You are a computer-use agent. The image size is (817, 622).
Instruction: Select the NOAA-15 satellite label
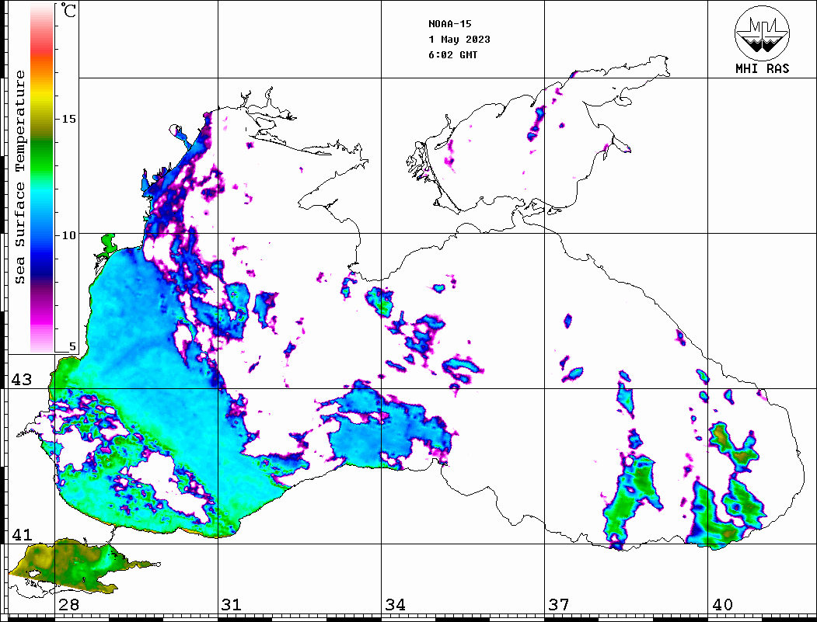tap(449, 24)
